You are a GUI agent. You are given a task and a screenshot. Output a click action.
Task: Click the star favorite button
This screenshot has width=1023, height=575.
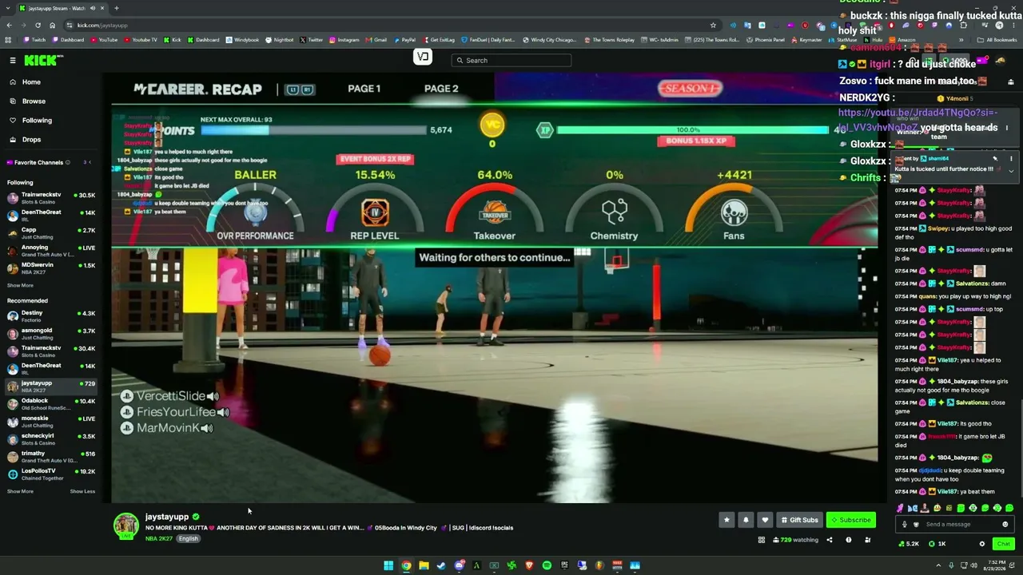tap(726, 520)
